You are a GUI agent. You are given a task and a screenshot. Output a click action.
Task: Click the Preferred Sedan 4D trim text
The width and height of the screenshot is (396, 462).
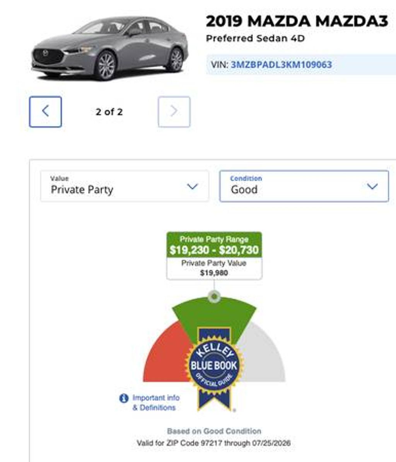(x=255, y=38)
